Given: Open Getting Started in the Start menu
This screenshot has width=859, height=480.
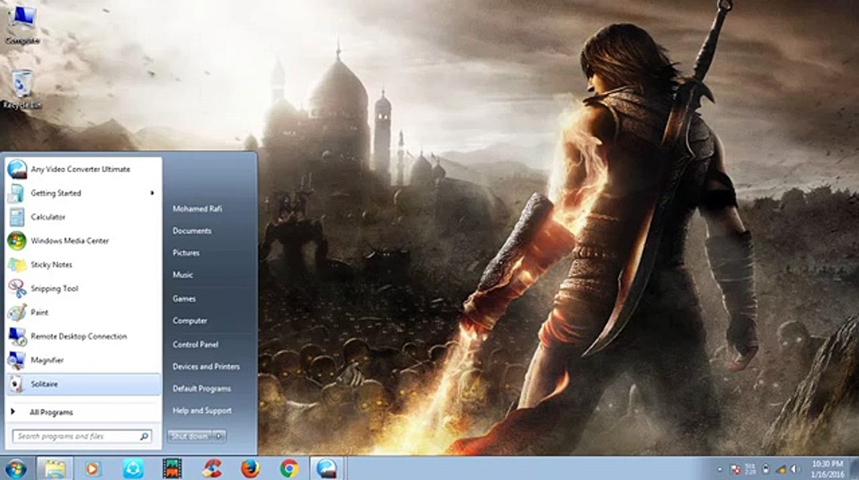Looking at the screenshot, I should (x=83, y=193).
